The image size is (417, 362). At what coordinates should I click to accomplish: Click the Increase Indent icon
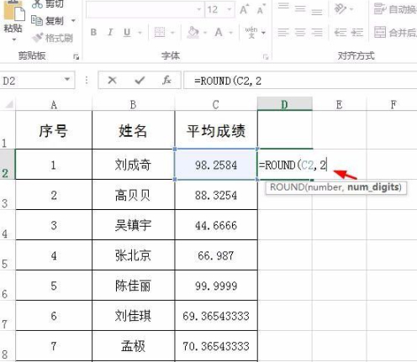357,33
